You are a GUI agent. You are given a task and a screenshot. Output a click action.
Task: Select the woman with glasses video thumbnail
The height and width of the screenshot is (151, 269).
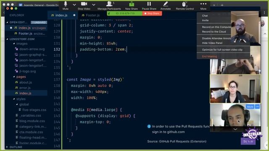coord(235,89)
